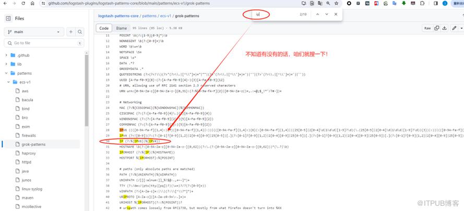This screenshot has width=464, height=211.
Task: Click the 'WORD \b\w+\b' line
Action: [x=130, y=46]
